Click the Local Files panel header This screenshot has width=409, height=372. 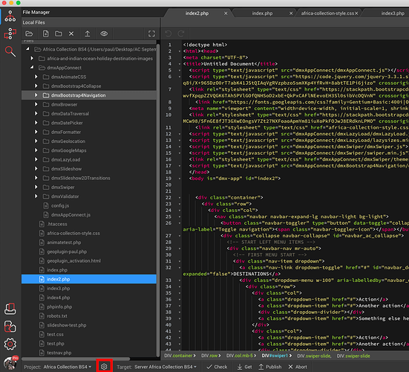coord(91,22)
